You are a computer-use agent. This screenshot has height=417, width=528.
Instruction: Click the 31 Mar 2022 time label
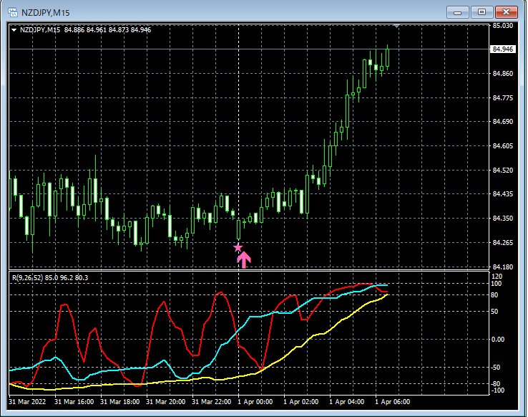pos(27,402)
